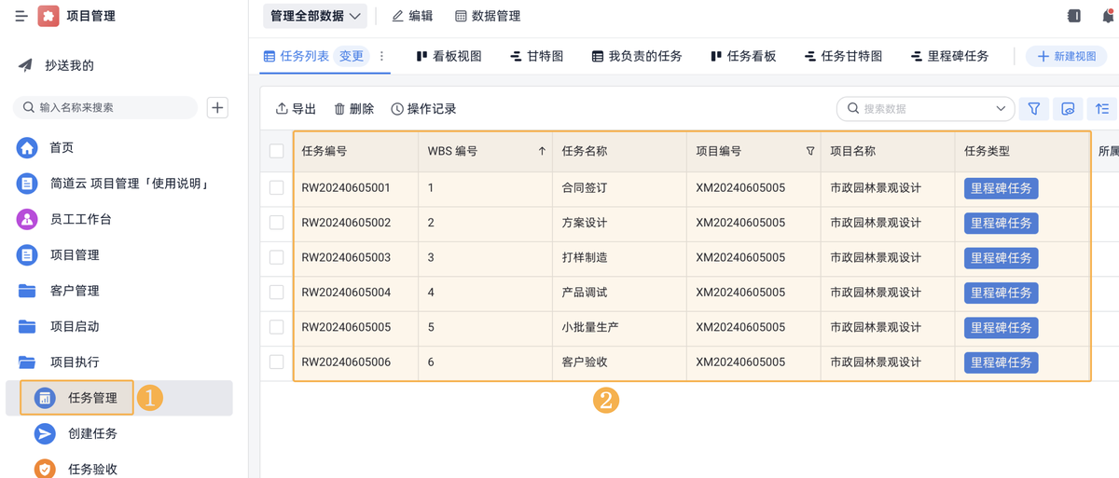Switch to 任务甘特图 tab
This screenshot has width=1119, height=478.
843,56
